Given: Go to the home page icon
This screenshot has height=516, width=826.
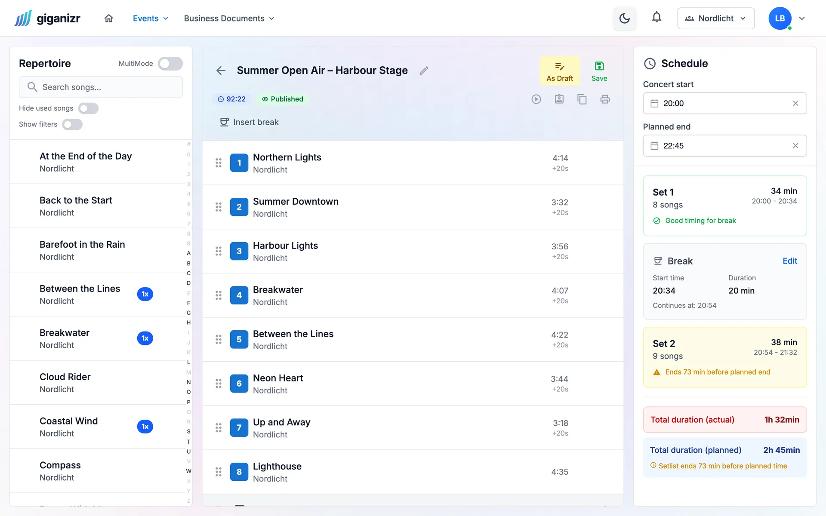Looking at the screenshot, I should point(109,18).
